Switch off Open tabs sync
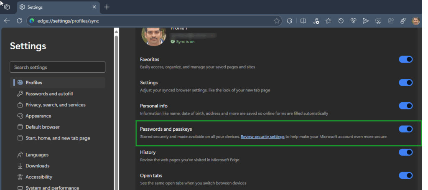The height and width of the screenshot is (190, 428). point(405,175)
